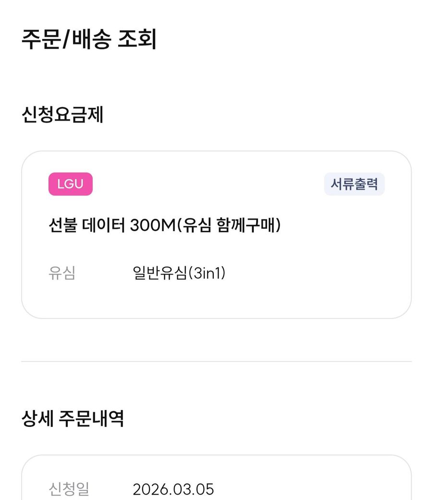
Task: Open the 선불 데이터 300M plan title
Action: click(164, 225)
